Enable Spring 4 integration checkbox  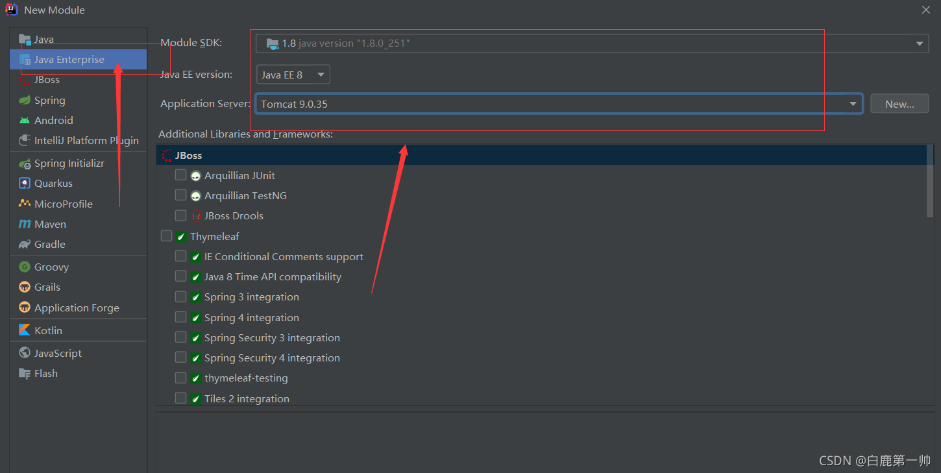coord(181,317)
